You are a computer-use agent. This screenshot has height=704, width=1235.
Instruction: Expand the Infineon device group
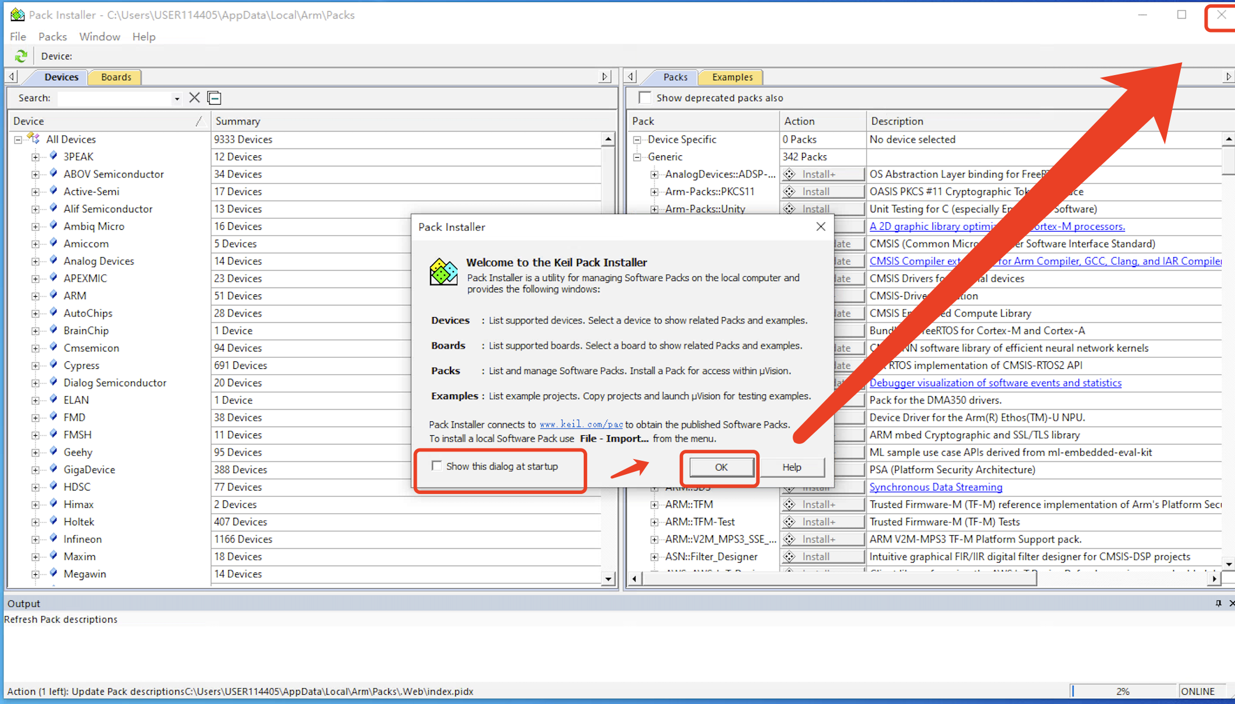[x=36, y=539]
